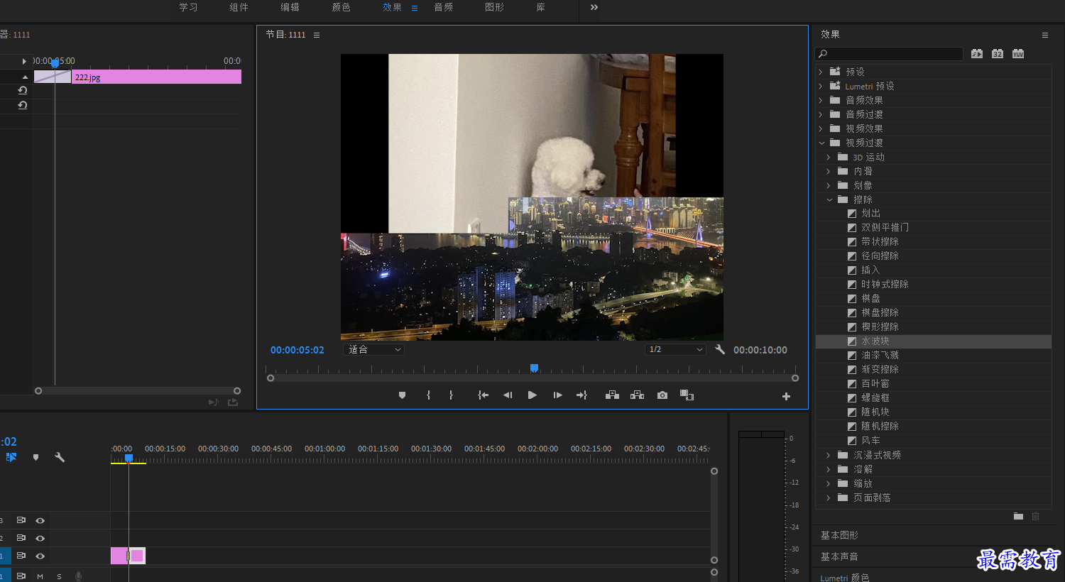Hide video track 1 output
This screenshot has width=1065, height=582.
pos(40,556)
